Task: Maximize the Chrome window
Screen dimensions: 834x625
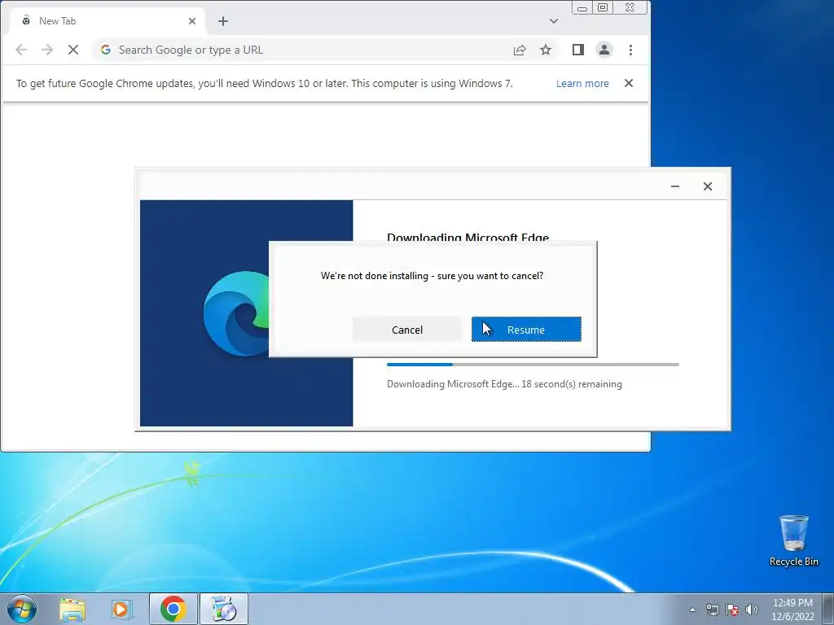Action: pos(603,7)
